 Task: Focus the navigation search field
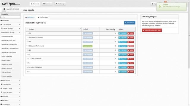(x=10, y=17)
